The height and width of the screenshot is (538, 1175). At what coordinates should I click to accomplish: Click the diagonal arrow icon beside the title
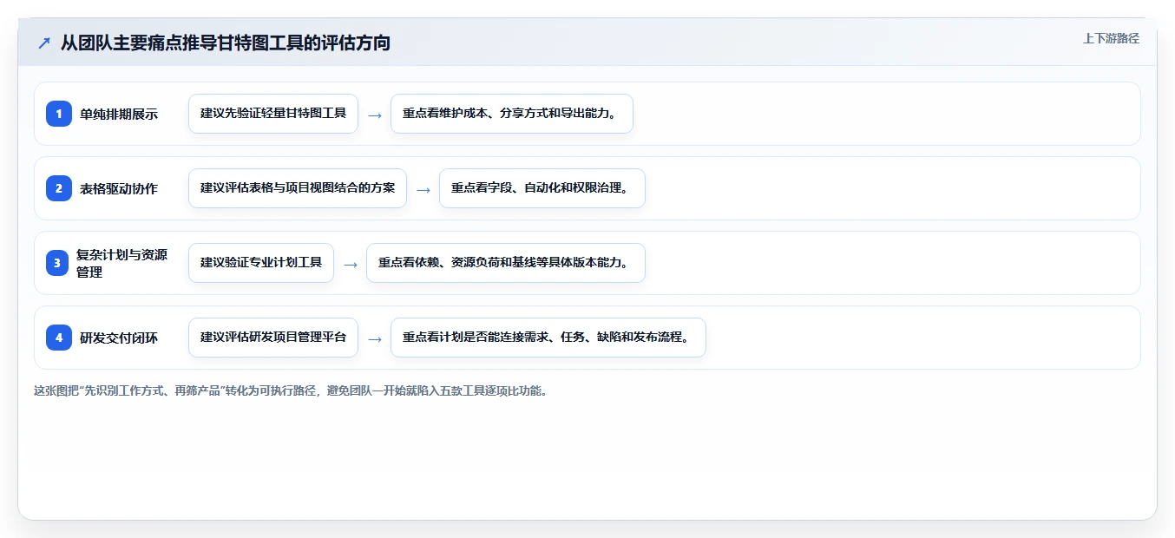[x=44, y=43]
